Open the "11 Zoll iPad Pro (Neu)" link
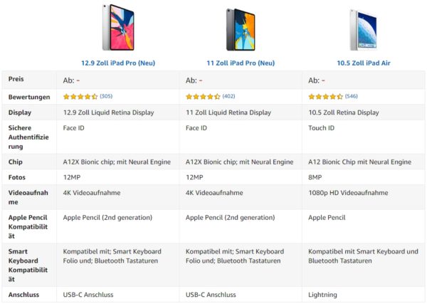The image size is (427, 304). [241, 63]
